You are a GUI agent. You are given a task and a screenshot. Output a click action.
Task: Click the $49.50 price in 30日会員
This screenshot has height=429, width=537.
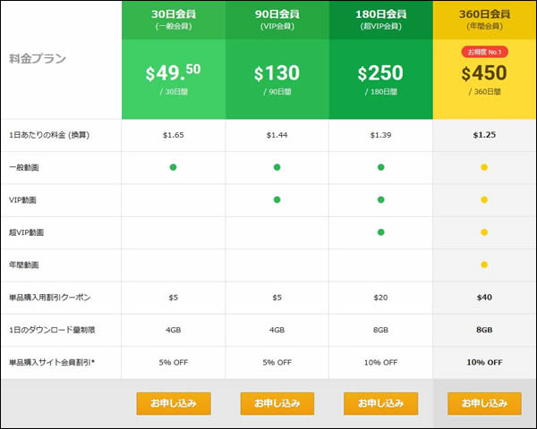click(174, 72)
